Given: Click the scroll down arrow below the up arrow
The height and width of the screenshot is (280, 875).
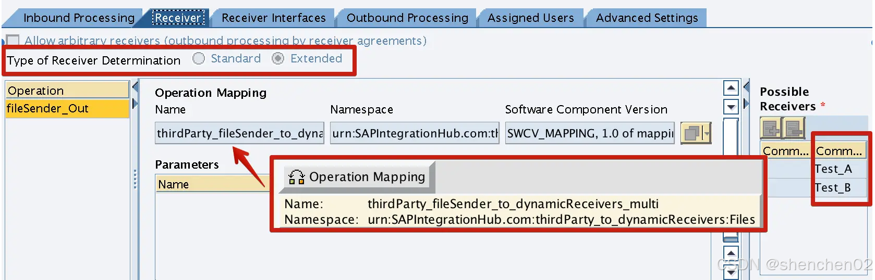Looking at the screenshot, I should pyautogui.click(x=731, y=107).
